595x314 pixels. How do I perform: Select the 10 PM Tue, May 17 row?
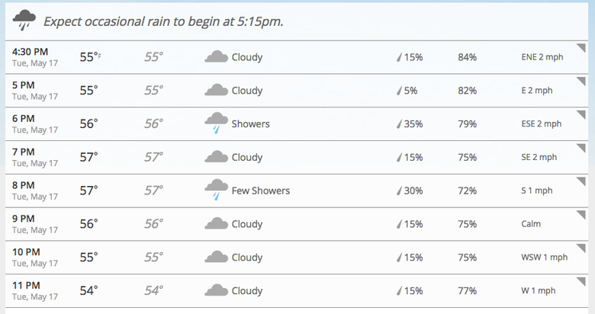click(x=297, y=258)
